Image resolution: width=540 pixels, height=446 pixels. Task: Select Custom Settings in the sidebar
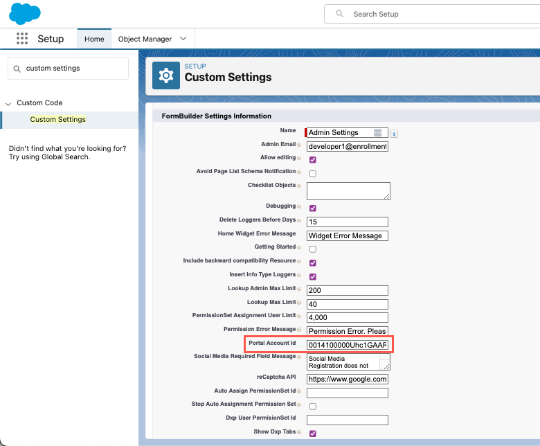click(58, 119)
